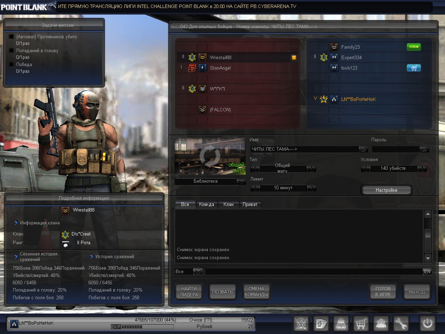The image size is (445, 334).
Task: Open the PB cards icon
Action: [321, 324]
